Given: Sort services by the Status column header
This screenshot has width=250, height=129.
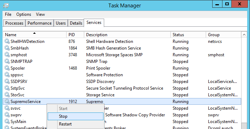Looking at the screenshot, I should pos(188,34).
